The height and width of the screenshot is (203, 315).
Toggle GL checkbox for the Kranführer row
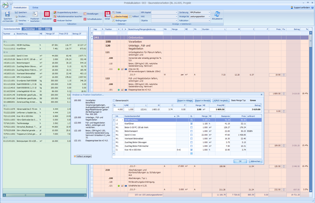pyautogui.click(x=192, y=124)
